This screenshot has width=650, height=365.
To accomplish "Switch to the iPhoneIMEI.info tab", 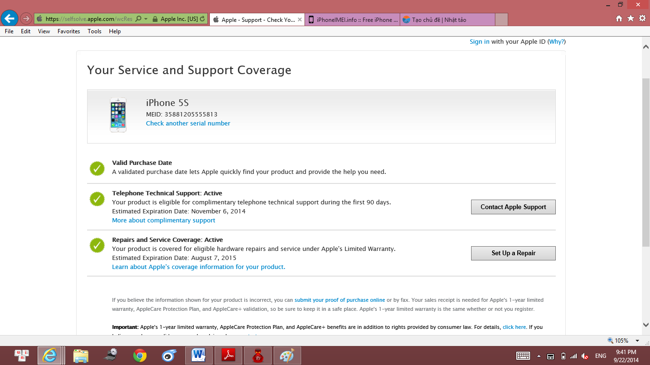I will point(352,19).
